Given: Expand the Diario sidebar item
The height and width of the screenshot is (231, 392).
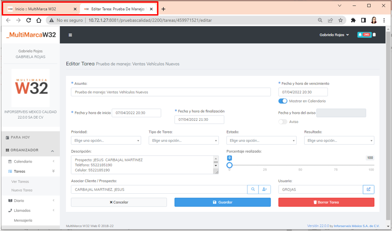Looking at the screenshot, I should coord(31,200).
